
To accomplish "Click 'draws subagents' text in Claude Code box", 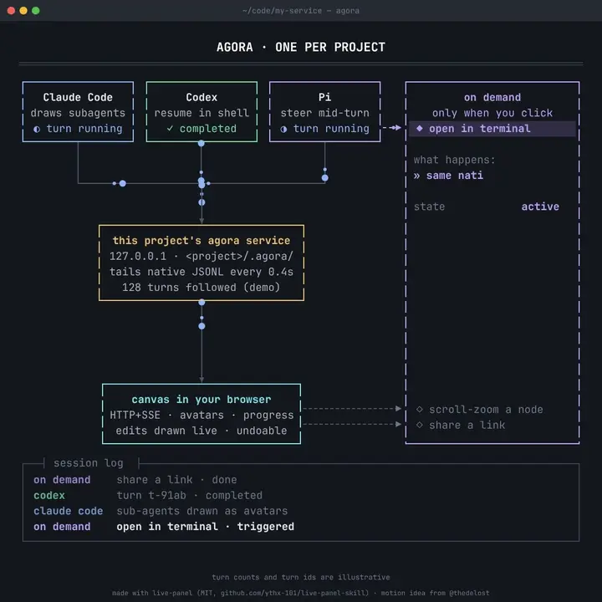I will tap(78, 113).
